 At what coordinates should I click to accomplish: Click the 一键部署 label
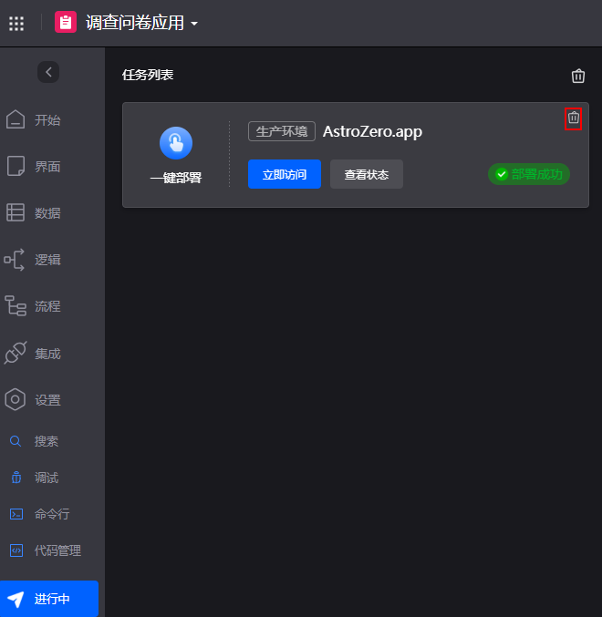[x=176, y=178]
